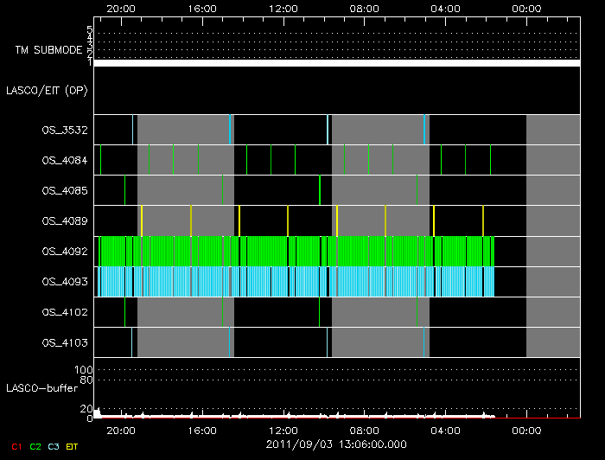Image resolution: width=605 pixels, height=460 pixels.
Task: Click the 12:00 label on top axis
Action: [283, 9]
